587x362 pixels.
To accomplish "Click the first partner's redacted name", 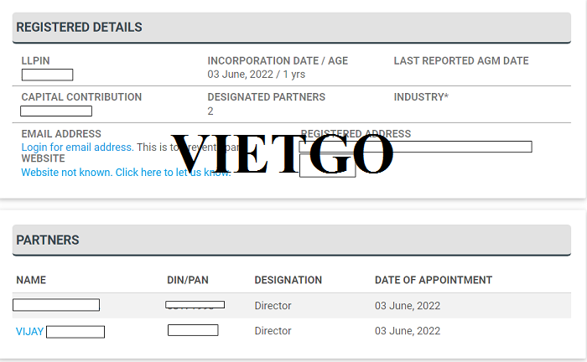I will pyautogui.click(x=56, y=305).
